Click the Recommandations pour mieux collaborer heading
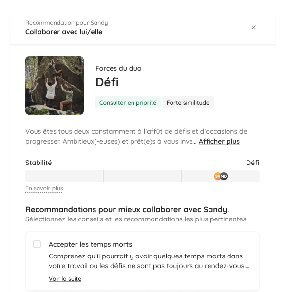 (x=127, y=209)
